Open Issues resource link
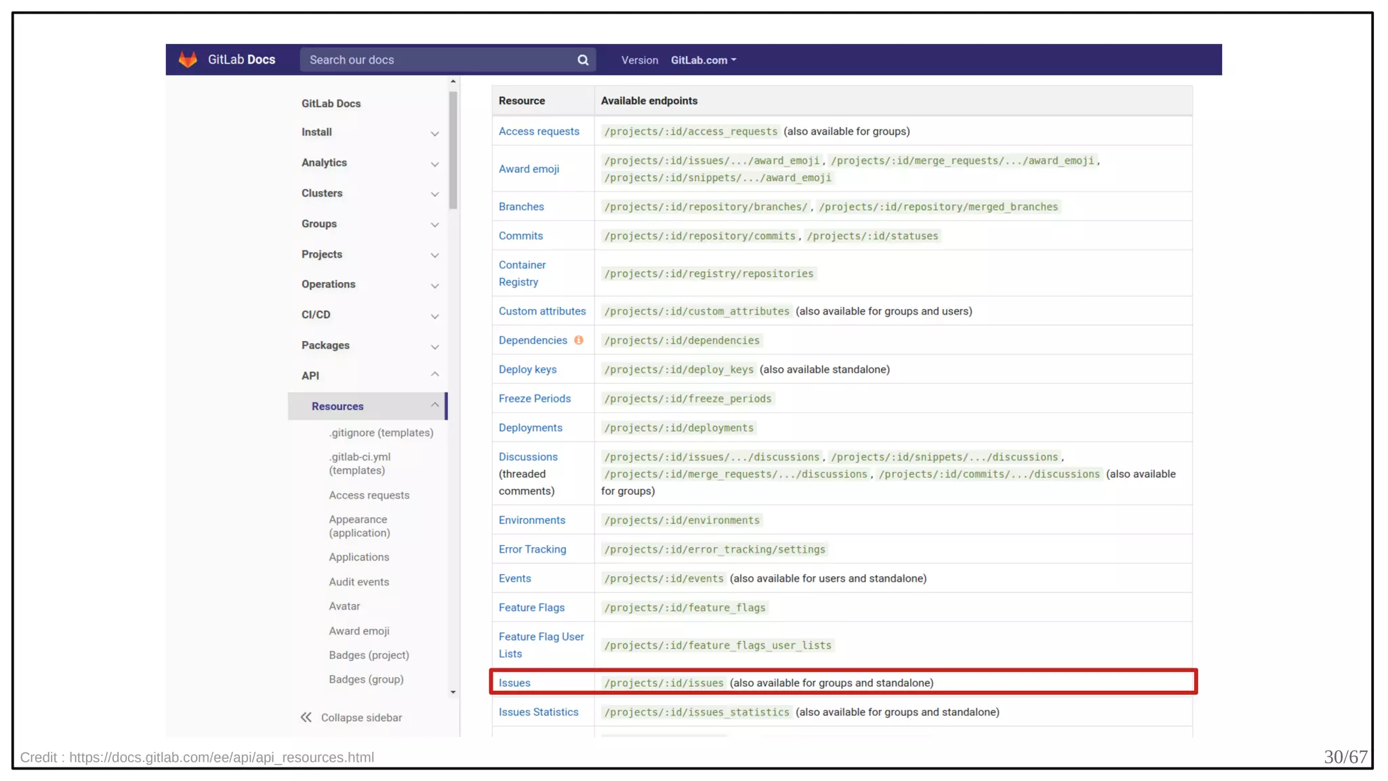This screenshot has width=1388, height=781. [514, 683]
